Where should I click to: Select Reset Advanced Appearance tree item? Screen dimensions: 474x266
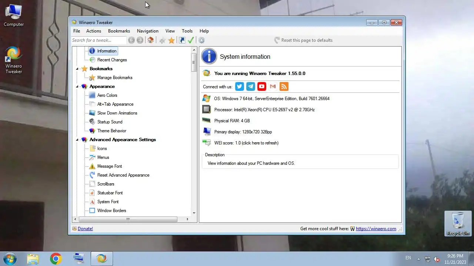pos(123,175)
